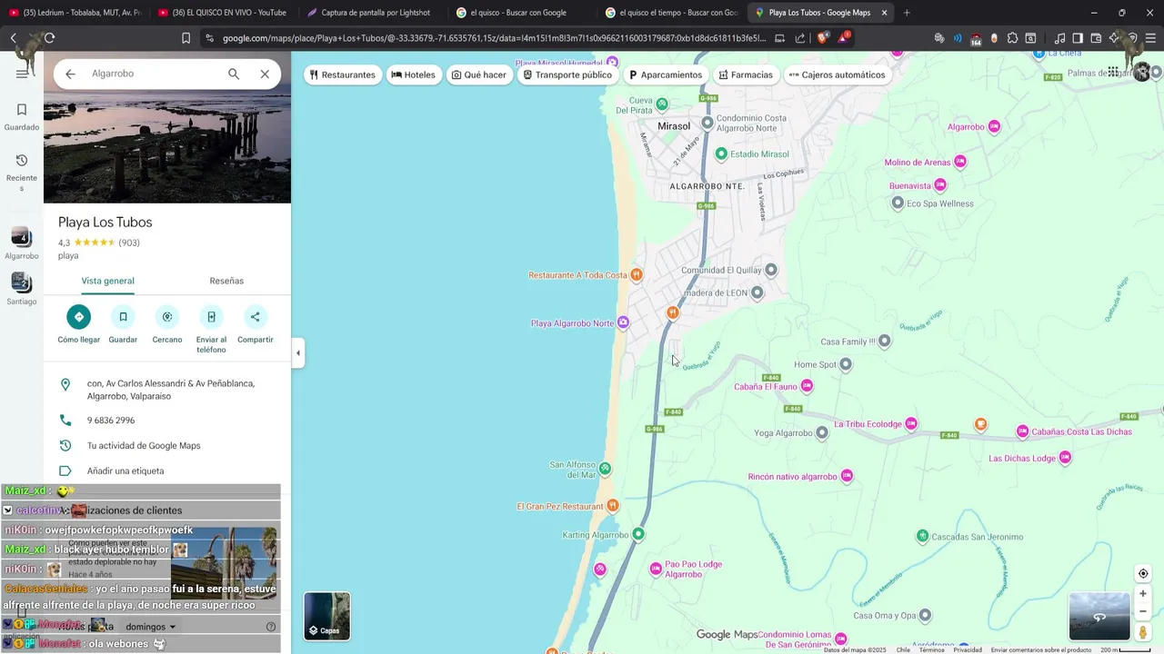This screenshot has width=1164, height=654.
Task: Click the browser bookmark icon
Action: pyautogui.click(x=186, y=38)
